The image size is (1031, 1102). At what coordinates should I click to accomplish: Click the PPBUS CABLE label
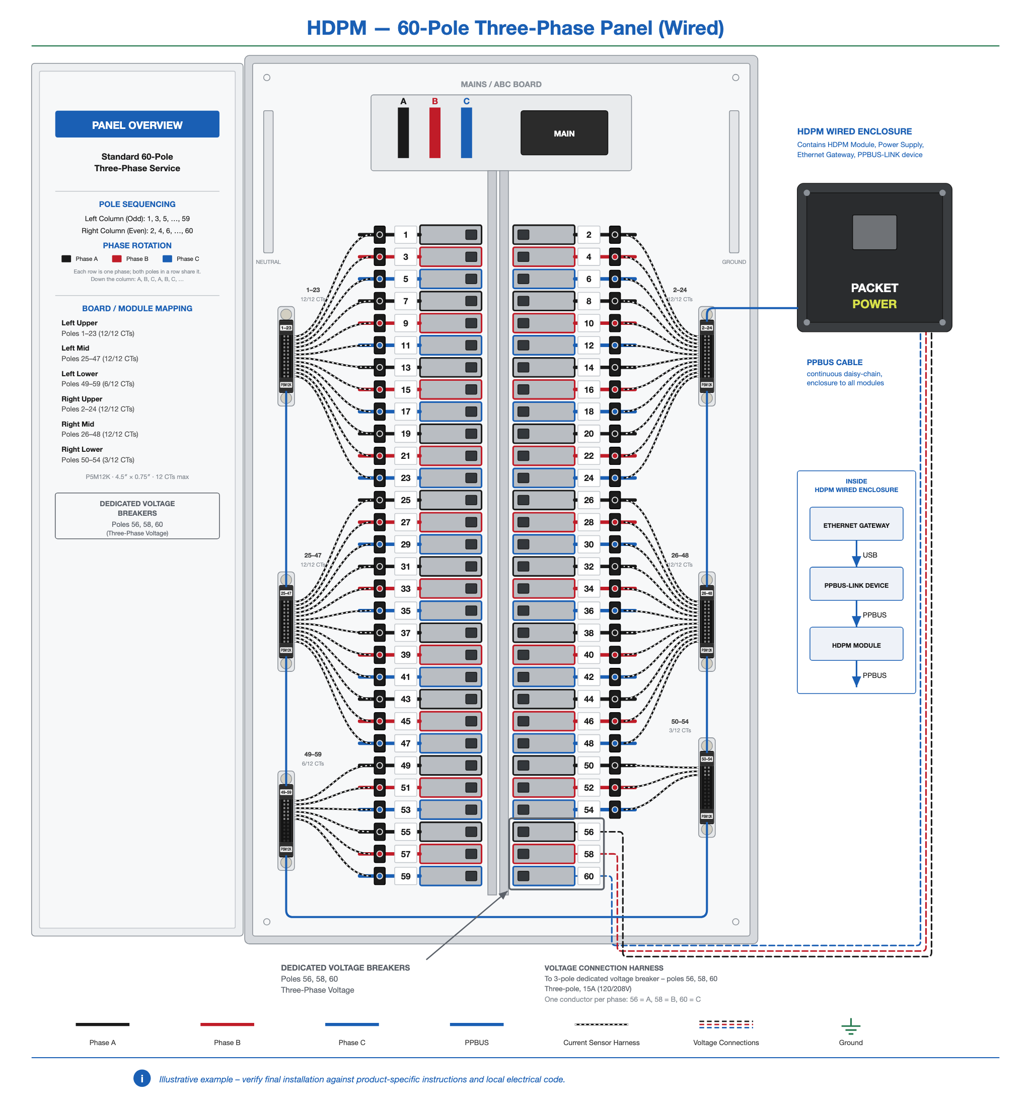834,362
